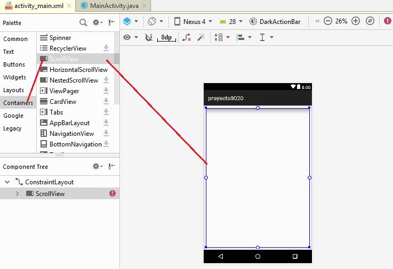Click the zoom-to-fit screen icon
393x269 pixels.
tap(370, 21)
